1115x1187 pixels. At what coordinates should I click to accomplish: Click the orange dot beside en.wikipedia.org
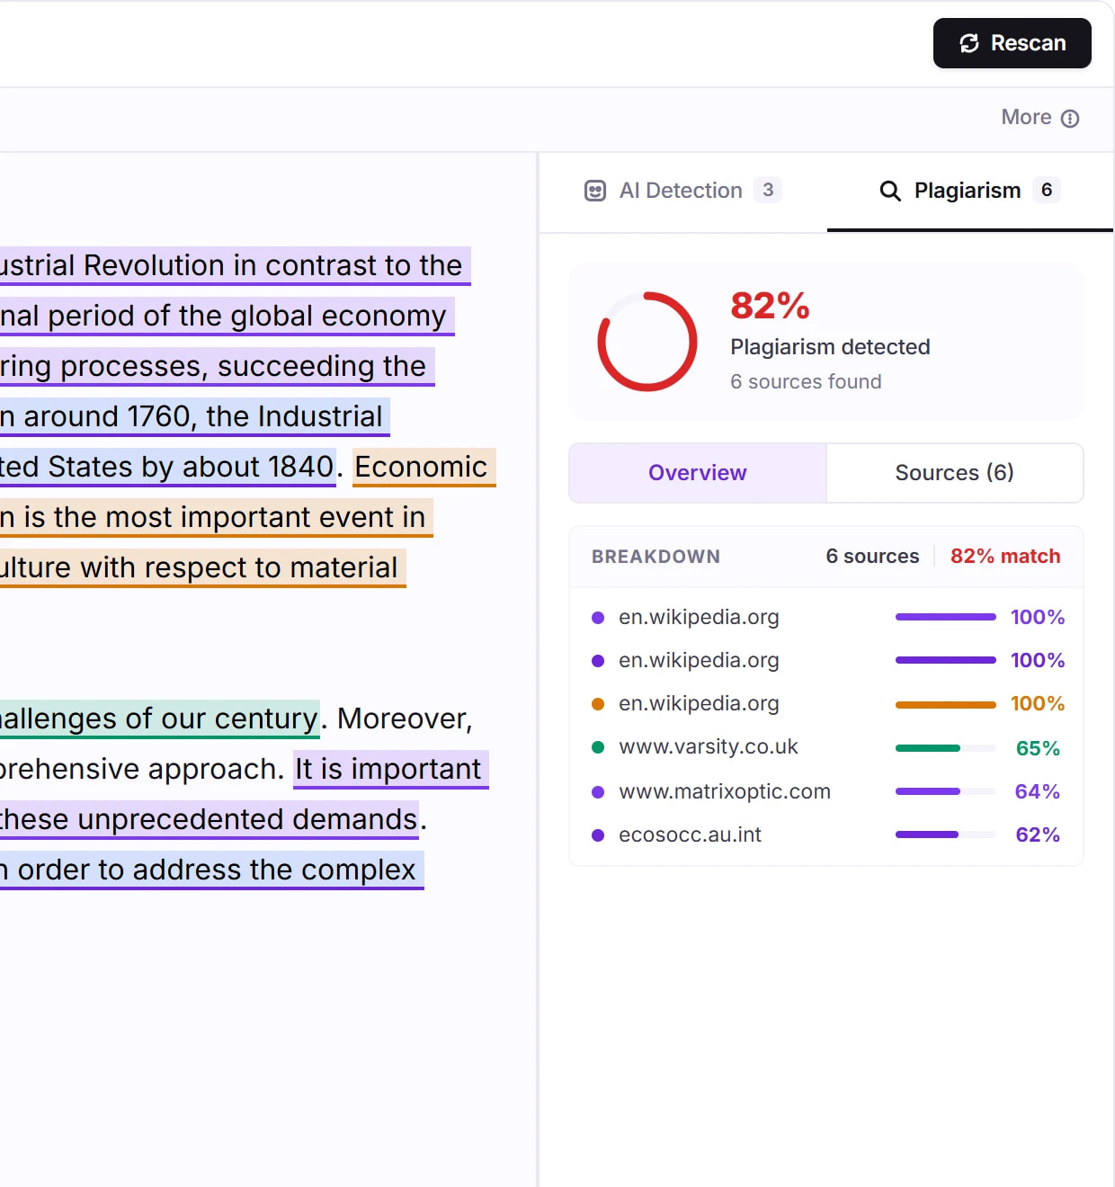(598, 704)
